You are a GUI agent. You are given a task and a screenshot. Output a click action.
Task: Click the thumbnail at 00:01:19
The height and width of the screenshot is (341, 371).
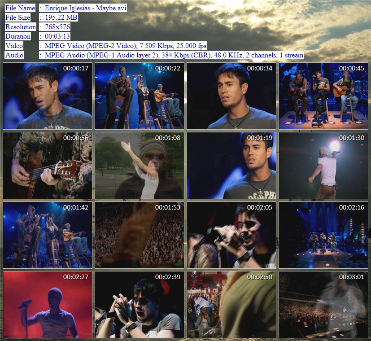(x=231, y=166)
